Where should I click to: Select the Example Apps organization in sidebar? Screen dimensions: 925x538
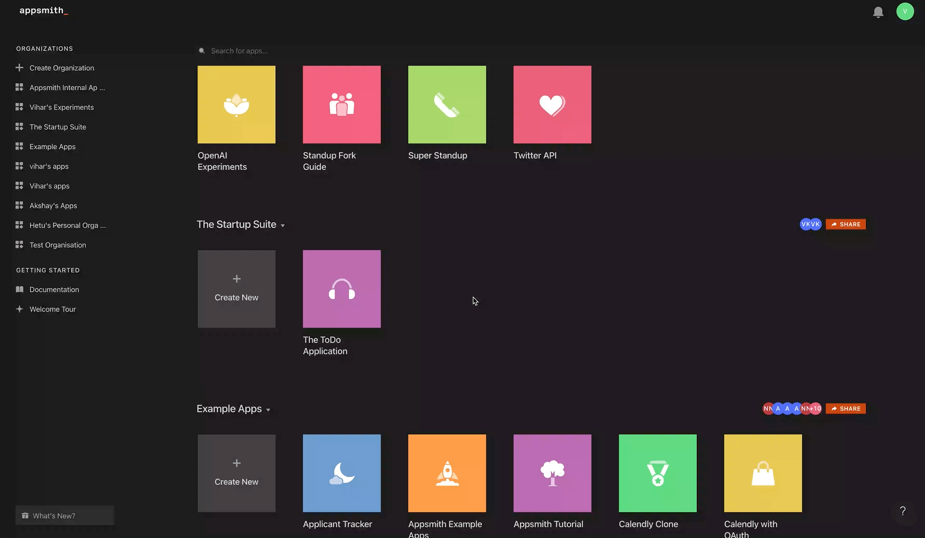[x=52, y=146]
